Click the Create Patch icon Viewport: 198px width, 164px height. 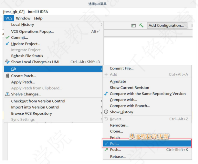(7, 76)
